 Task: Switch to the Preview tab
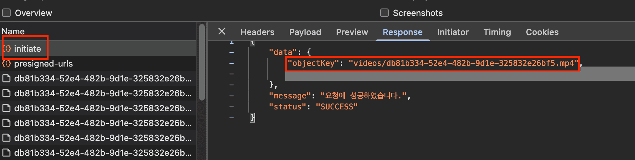tap(352, 32)
